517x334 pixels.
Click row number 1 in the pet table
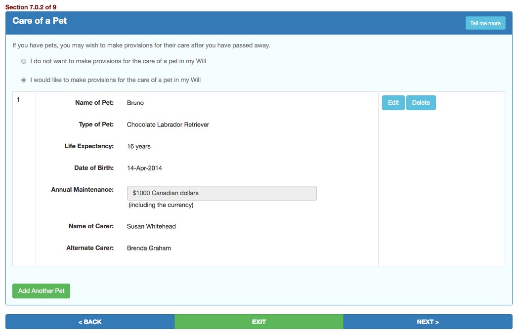pyautogui.click(x=18, y=100)
